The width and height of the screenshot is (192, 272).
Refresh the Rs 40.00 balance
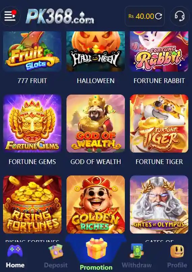(x=158, y=16)
